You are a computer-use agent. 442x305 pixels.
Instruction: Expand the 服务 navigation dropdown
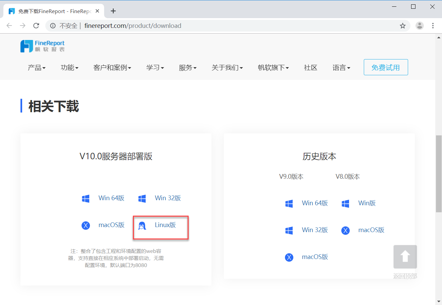click(188, 68)
